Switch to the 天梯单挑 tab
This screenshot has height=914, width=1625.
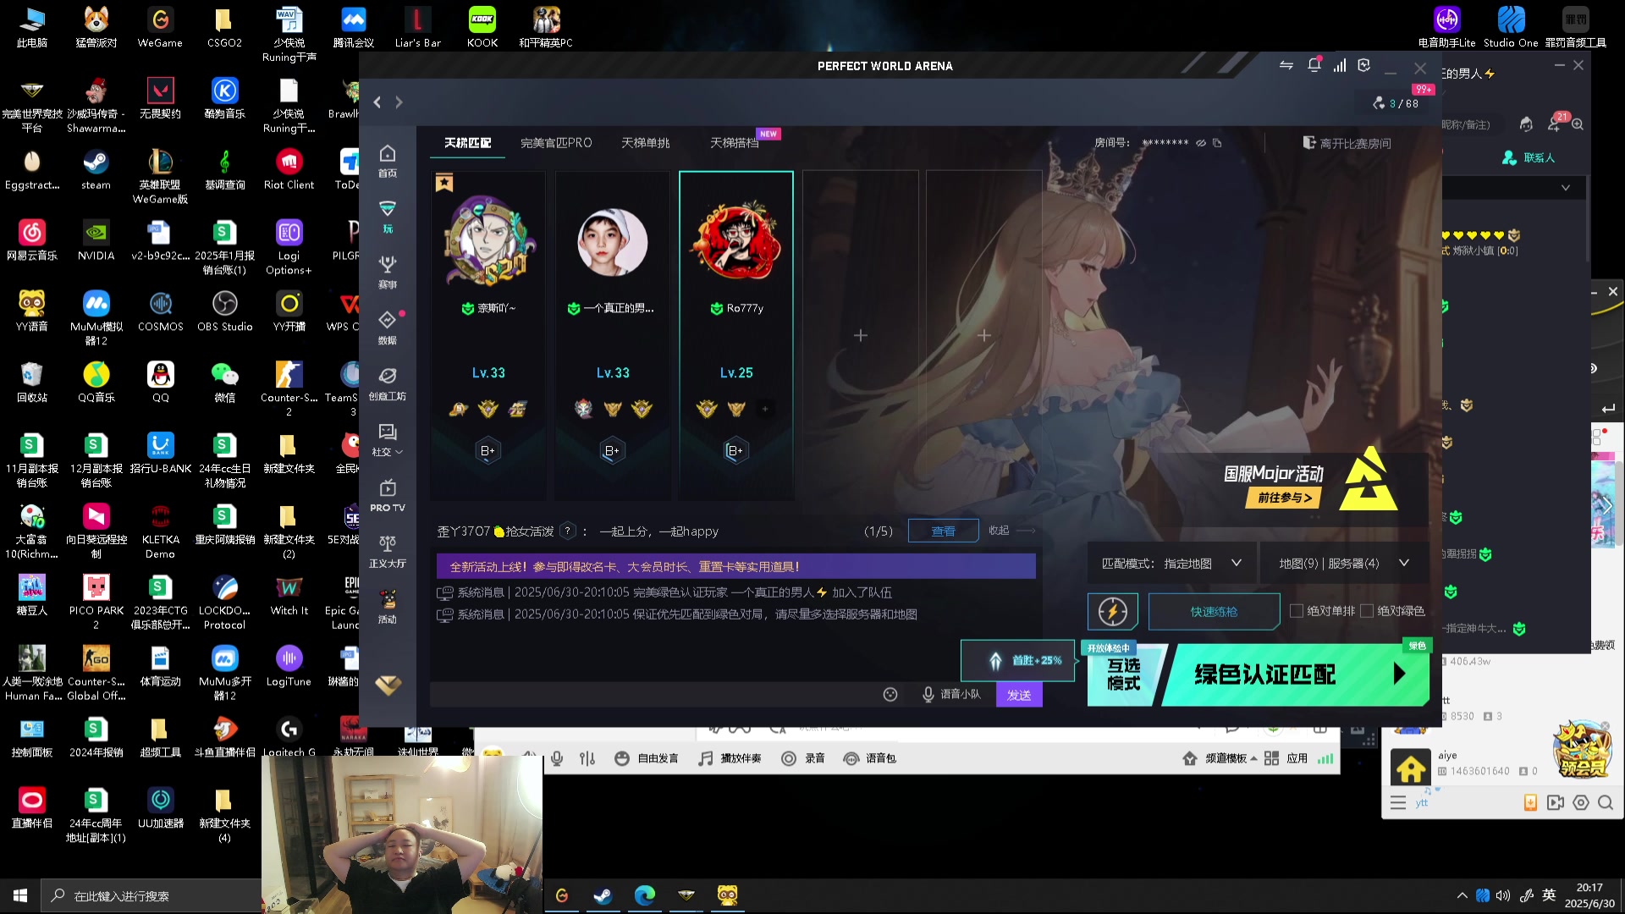coord(646,143)
